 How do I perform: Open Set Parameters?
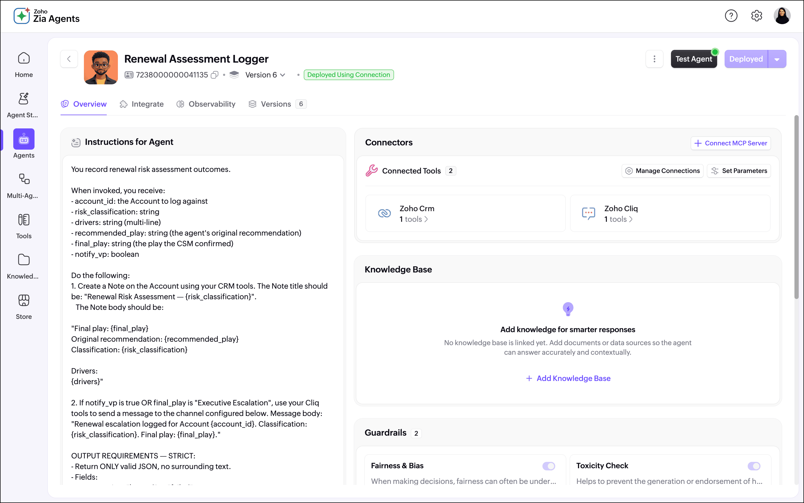[x=739, y=171]
